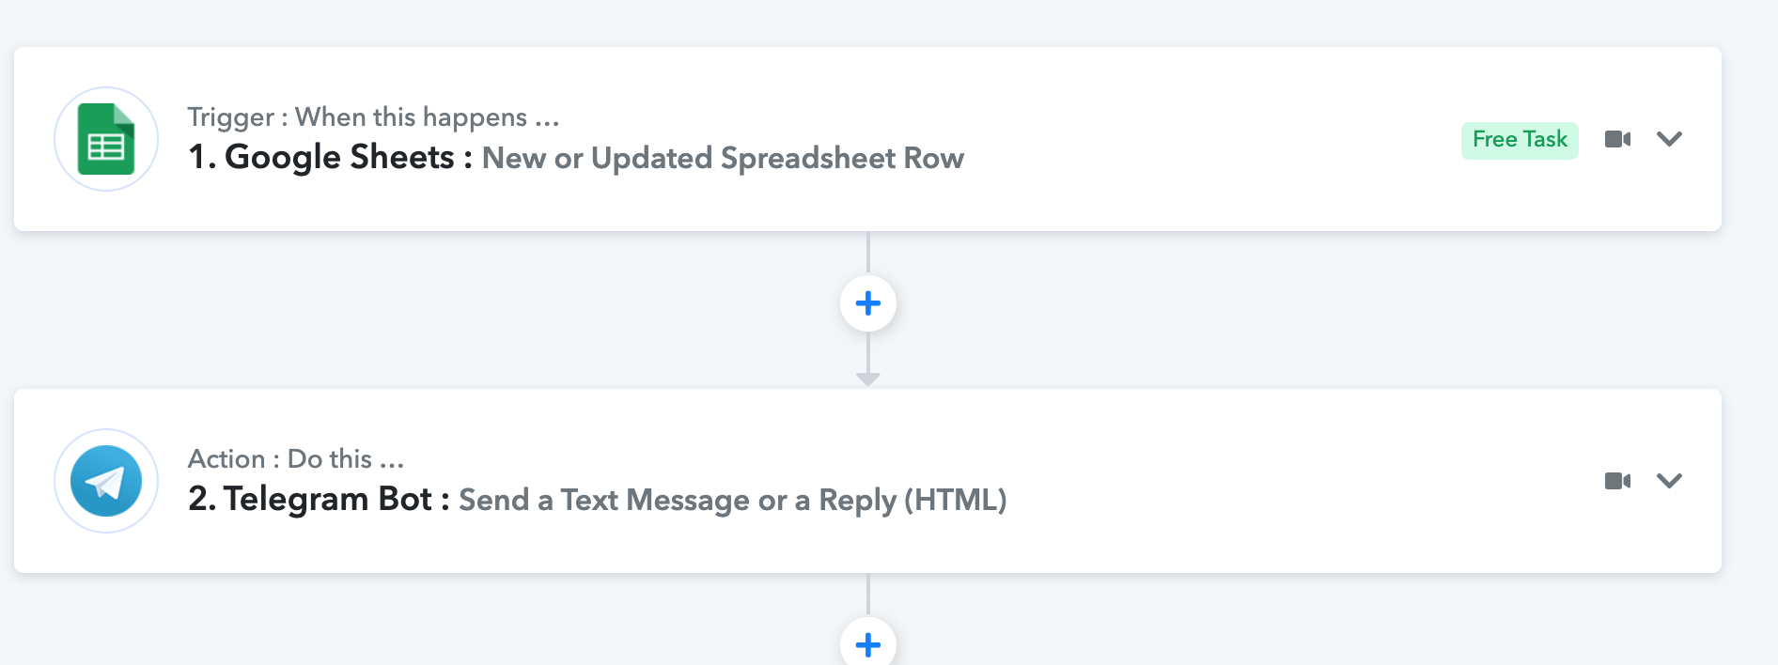Expand the Google Sheets trigger step
Screen dimensions: 1778x665
tap(1669, 139)
